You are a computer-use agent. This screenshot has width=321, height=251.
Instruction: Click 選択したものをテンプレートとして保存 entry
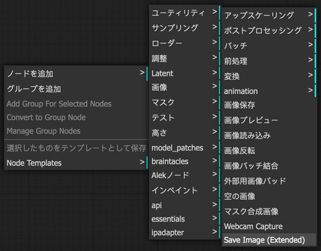pos(77,148)
